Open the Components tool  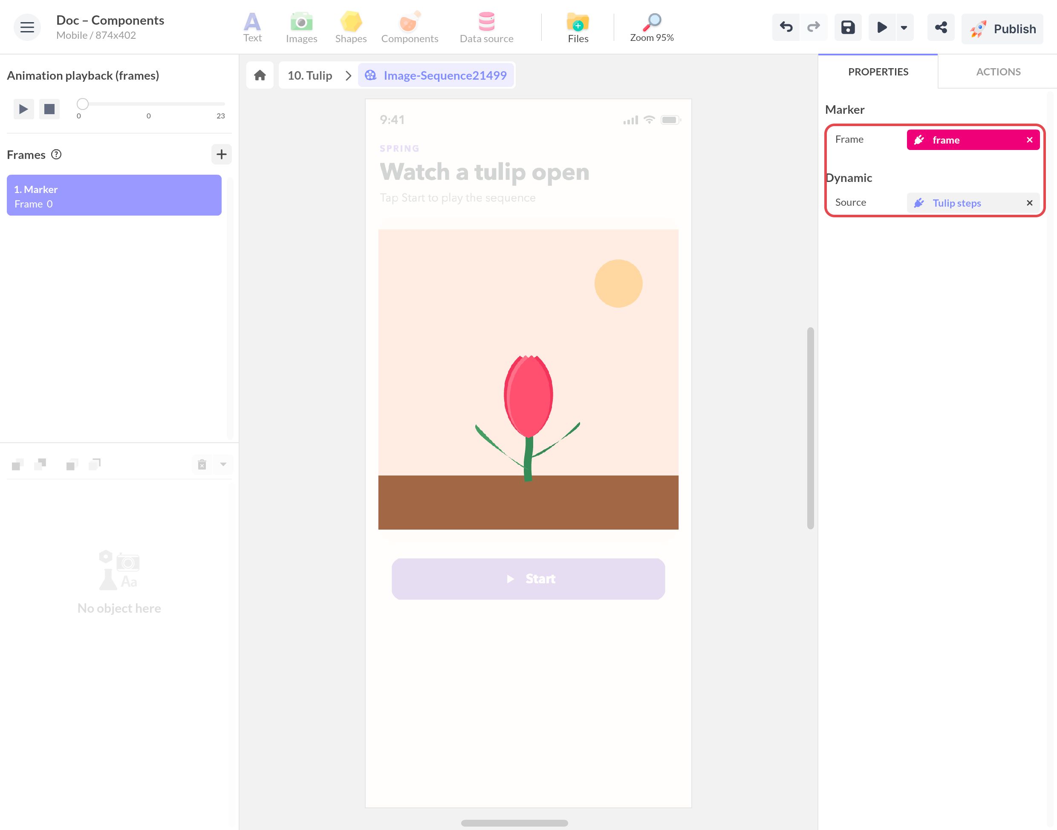pos(410,28)
